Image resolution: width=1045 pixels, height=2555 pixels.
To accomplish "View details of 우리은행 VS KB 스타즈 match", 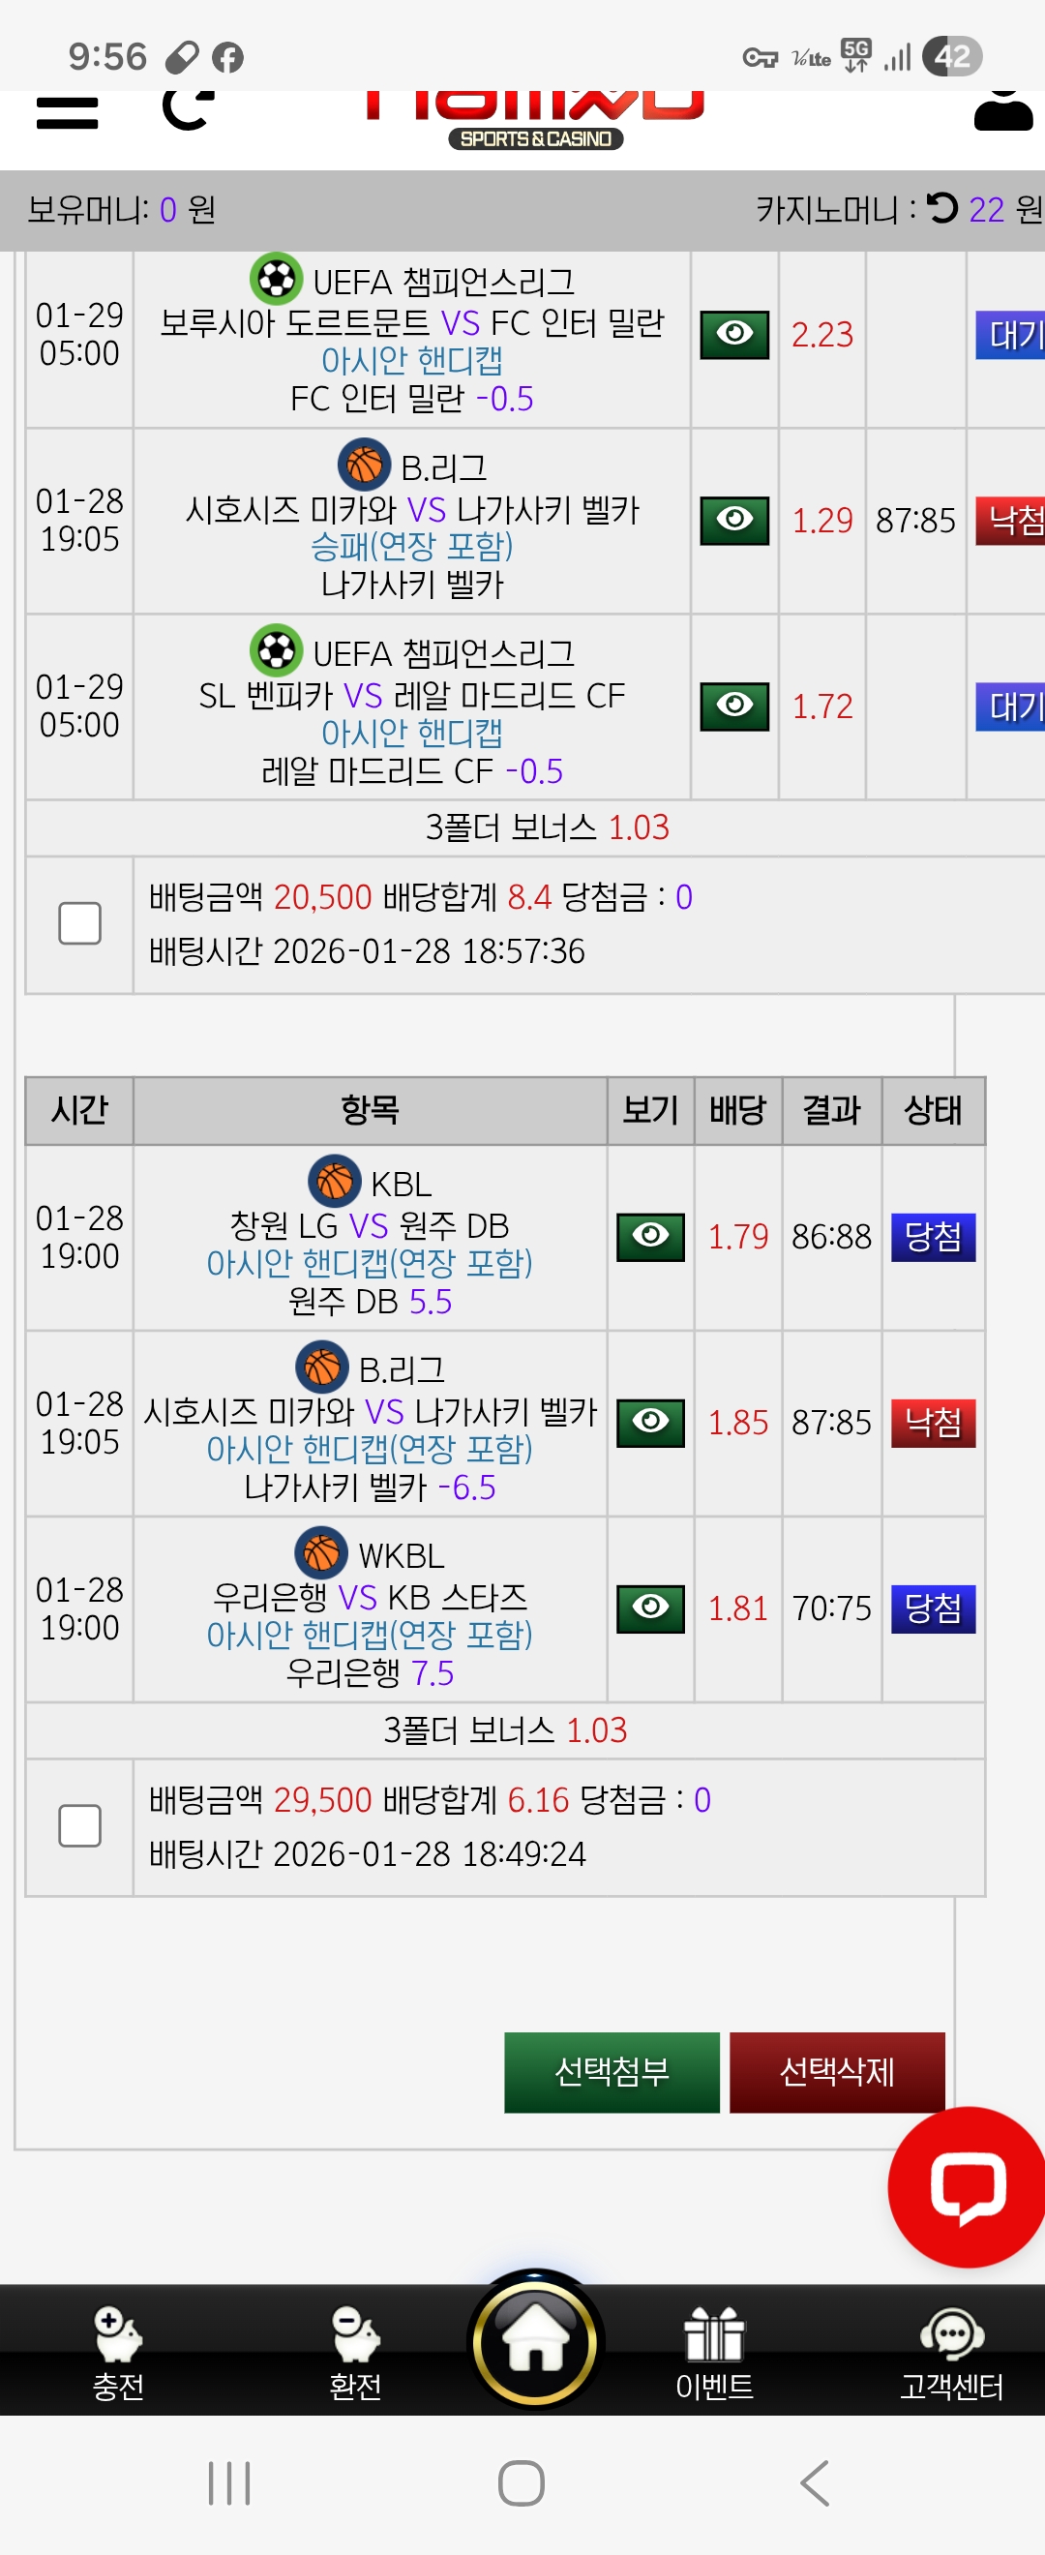I will 650,1608.
